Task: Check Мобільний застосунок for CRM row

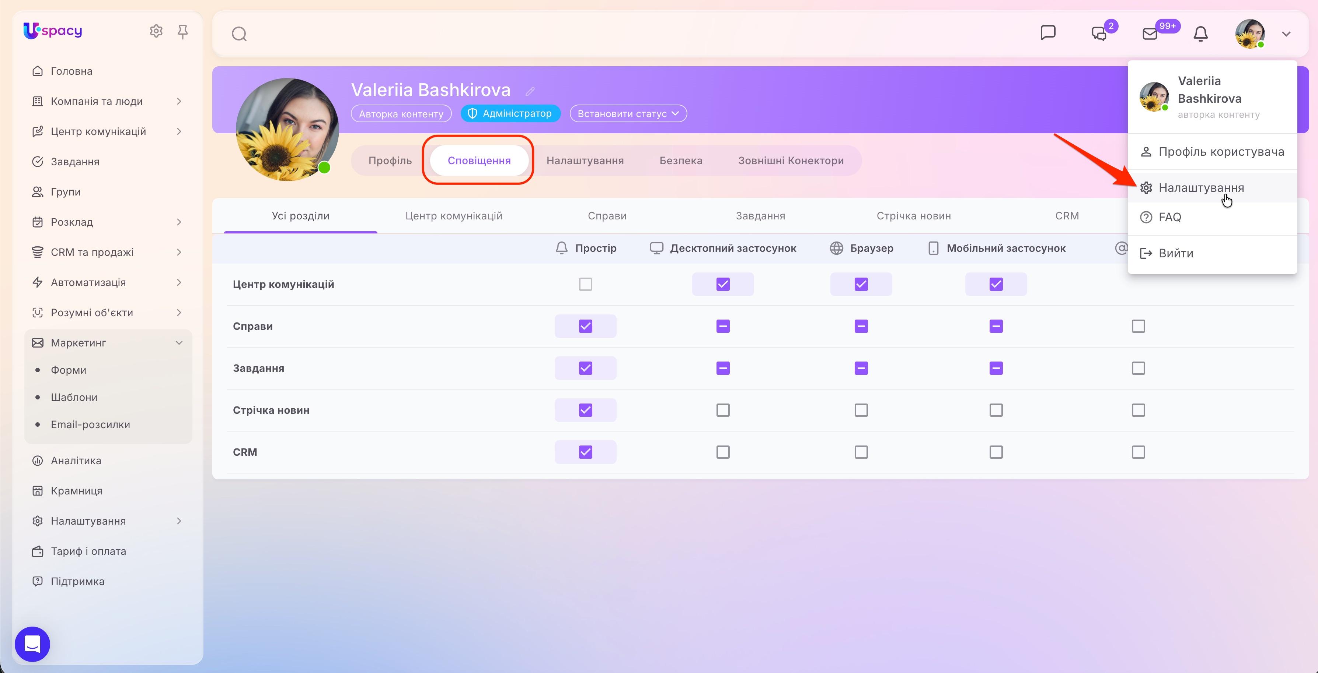Action: pos(996,452)
